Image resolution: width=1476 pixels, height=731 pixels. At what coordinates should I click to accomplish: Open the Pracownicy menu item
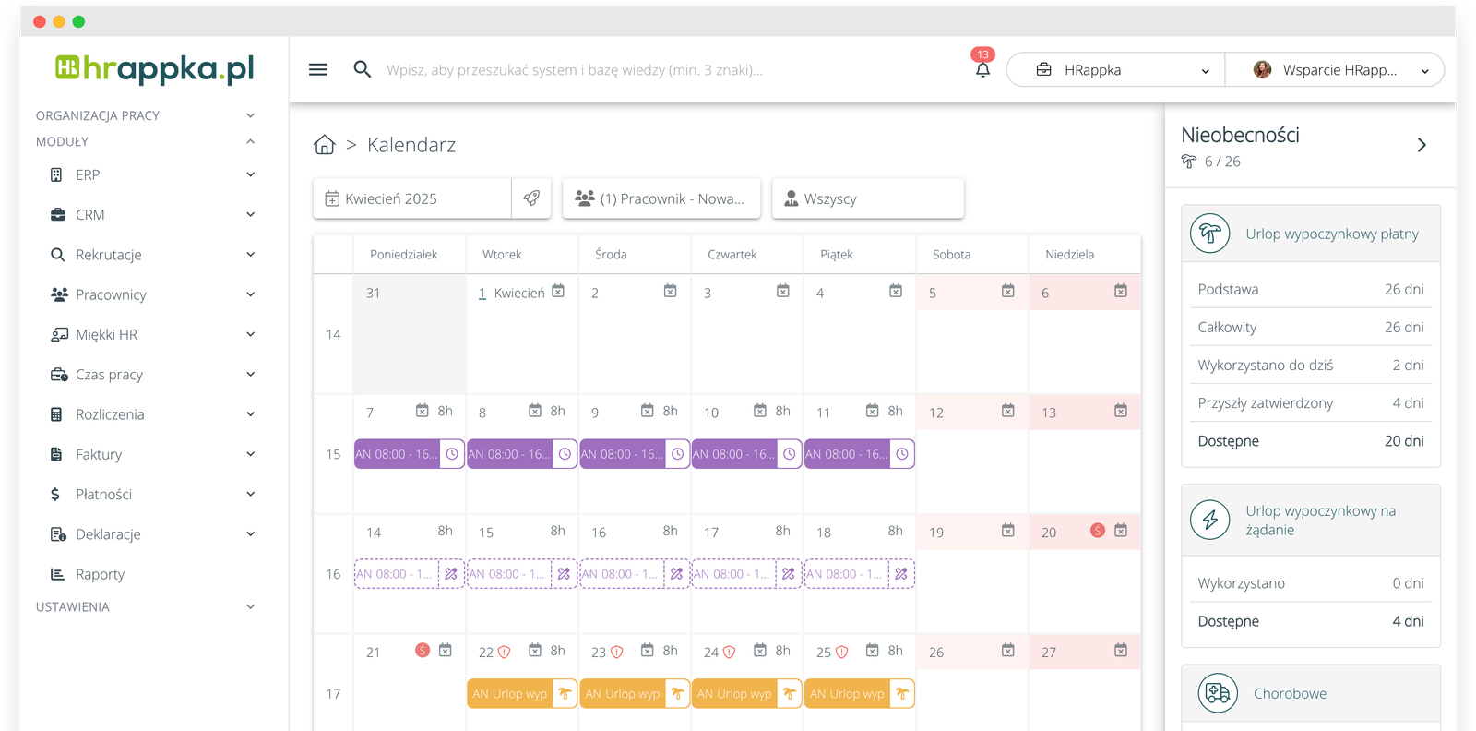pyautogui.click(x=112, y=294)
